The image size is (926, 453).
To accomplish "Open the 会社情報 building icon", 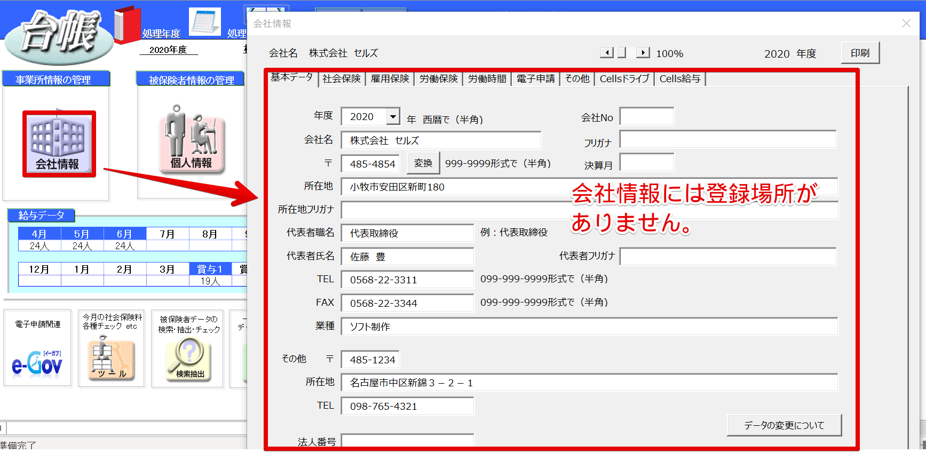I will (59, 144).
